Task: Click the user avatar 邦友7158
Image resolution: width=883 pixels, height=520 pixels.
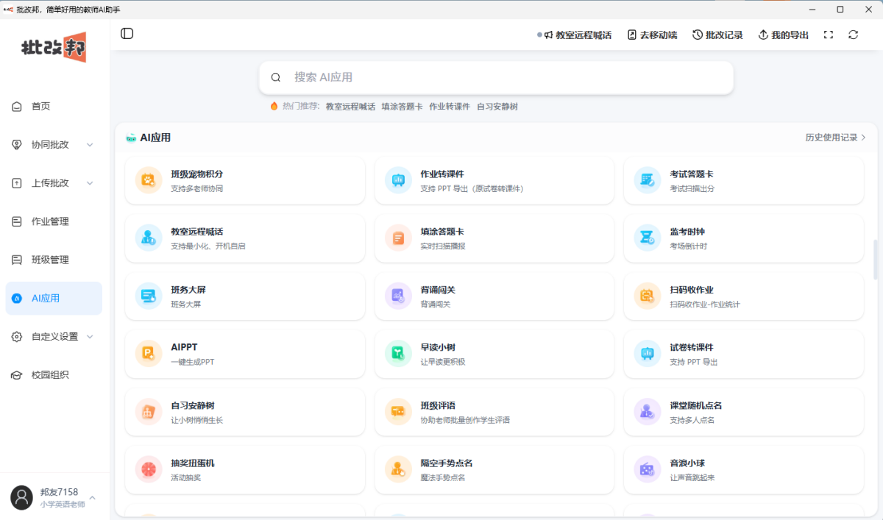Action: [x=22, y=498]
